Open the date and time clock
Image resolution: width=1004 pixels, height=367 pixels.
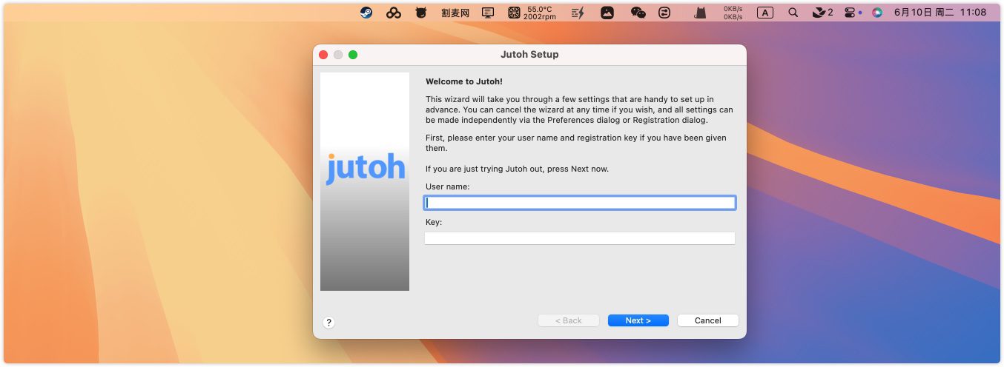[x=939, y=13]
